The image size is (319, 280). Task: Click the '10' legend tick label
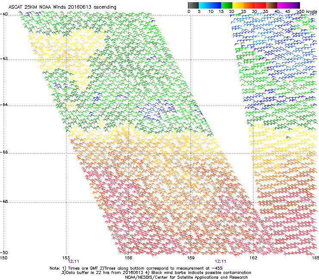pyautogui.click(x=211, y=12)
